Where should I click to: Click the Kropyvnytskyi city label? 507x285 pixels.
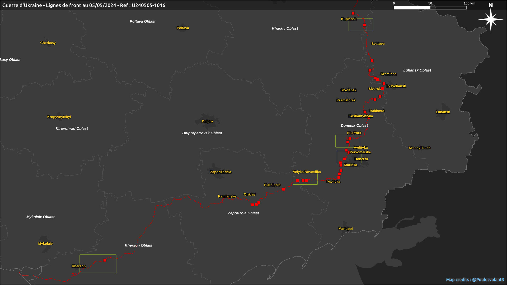click(x=59, y=117)
